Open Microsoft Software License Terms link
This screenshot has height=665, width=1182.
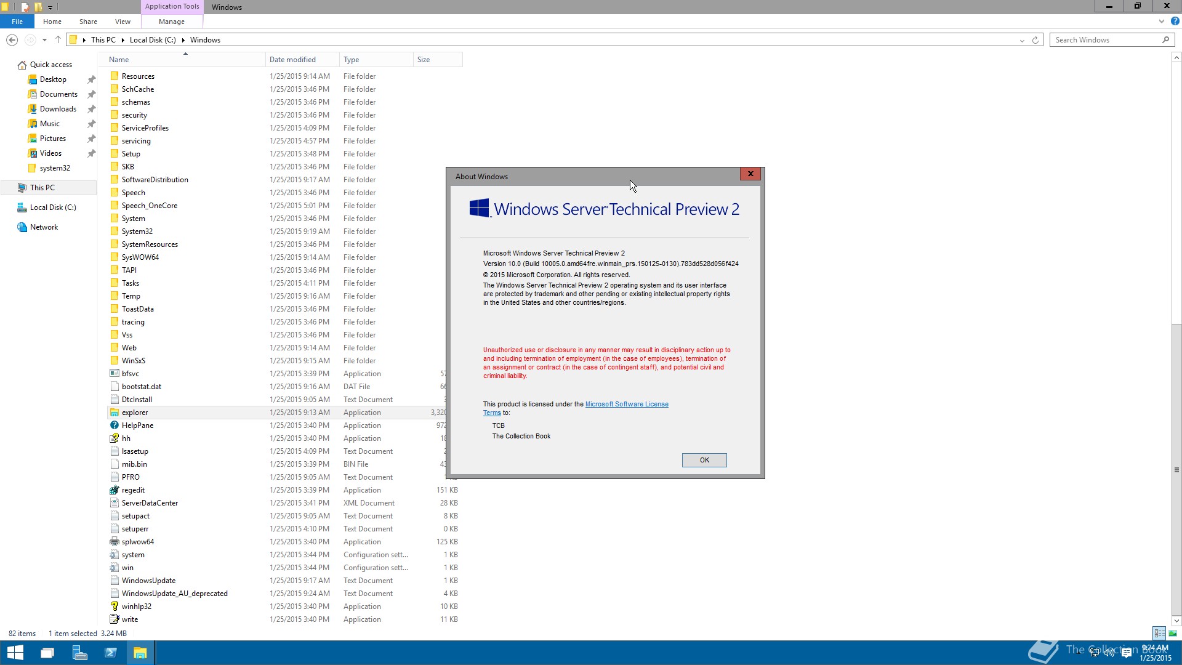pyautogui.click(x=627, y=405)
